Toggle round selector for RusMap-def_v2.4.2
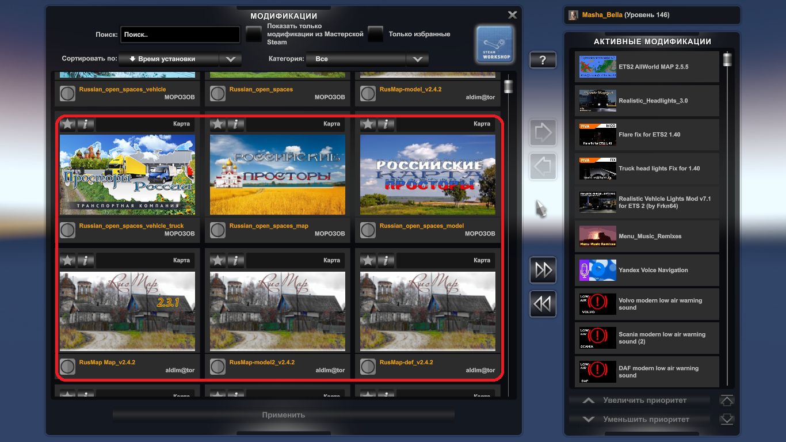Screen dimensions: 786x442 (368, 367)
